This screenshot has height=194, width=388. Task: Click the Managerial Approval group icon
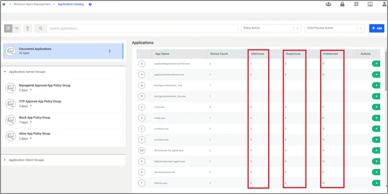click(x=11, y=87)
